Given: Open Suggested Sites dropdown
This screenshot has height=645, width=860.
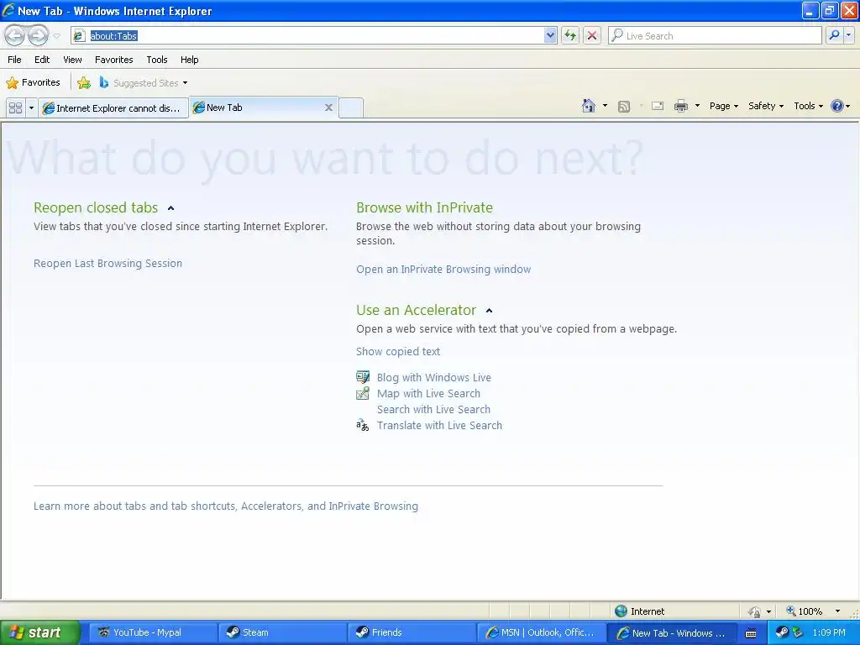Looking at the screenshot, I should point(143,83).
